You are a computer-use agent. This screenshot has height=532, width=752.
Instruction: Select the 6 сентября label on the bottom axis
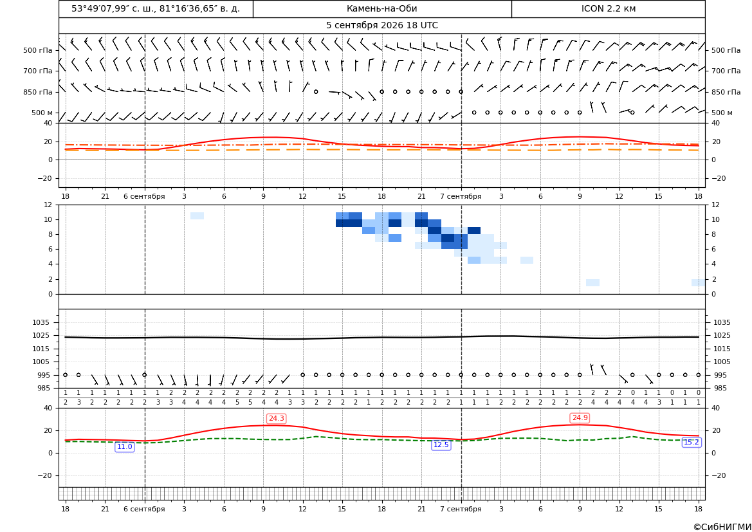point(144,509)
